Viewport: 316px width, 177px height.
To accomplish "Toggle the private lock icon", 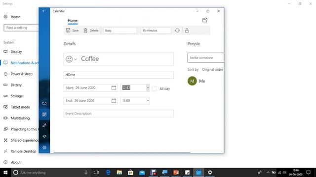I will (x=187, y=30).
